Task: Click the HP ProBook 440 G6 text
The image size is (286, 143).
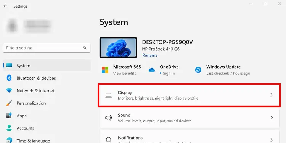Action: (161, 49)
